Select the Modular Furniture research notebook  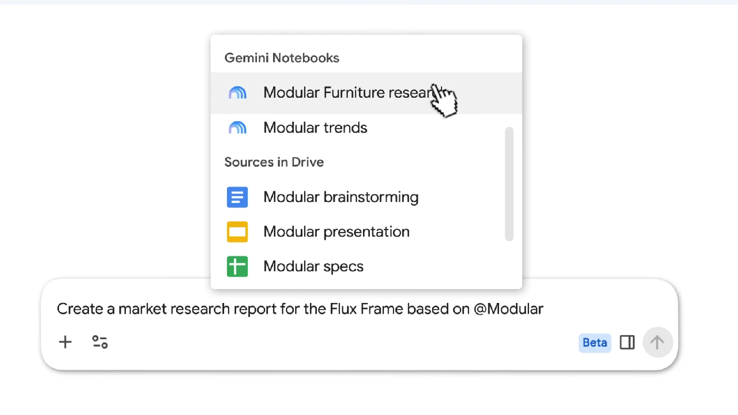point(366,93)
